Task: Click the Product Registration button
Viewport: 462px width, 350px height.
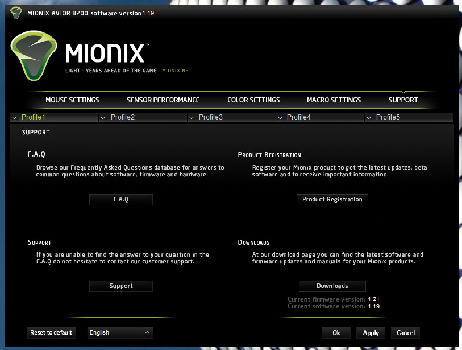Action: coord(332,200)
